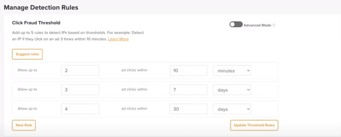341x137 pixels.
Task: Click the time period field showing 7
Action: (x=189, y=90)
